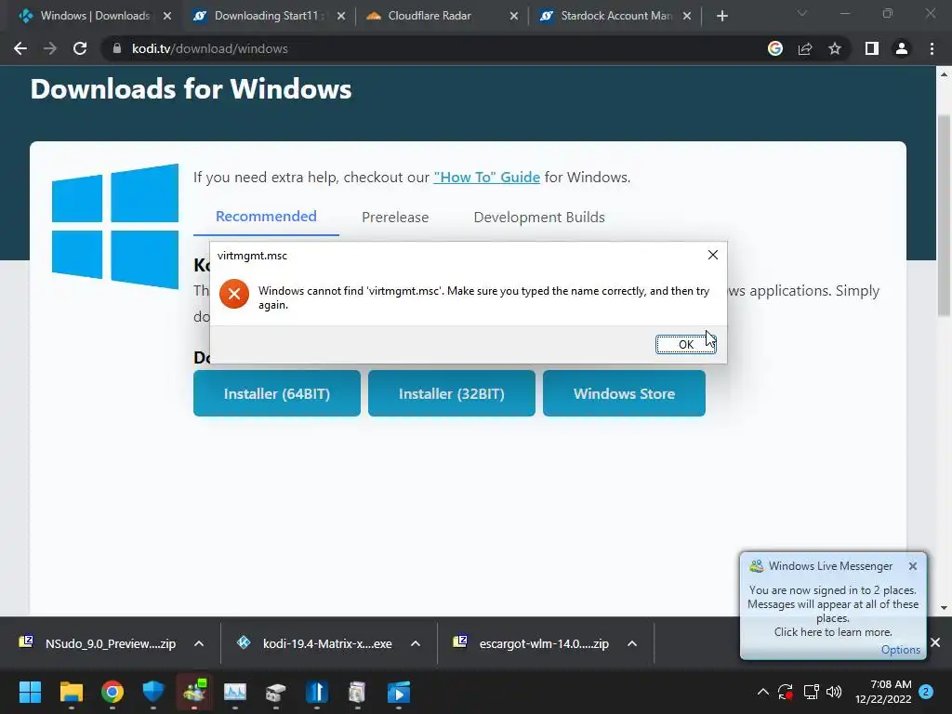Show hidden system tray icons

click(763, 692)
